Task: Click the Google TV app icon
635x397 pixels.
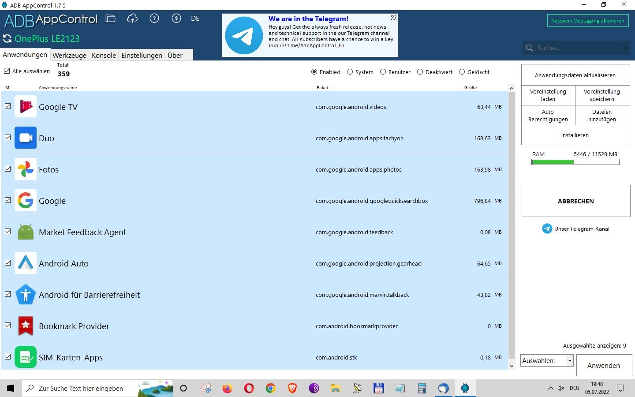Action: point(26,106)
